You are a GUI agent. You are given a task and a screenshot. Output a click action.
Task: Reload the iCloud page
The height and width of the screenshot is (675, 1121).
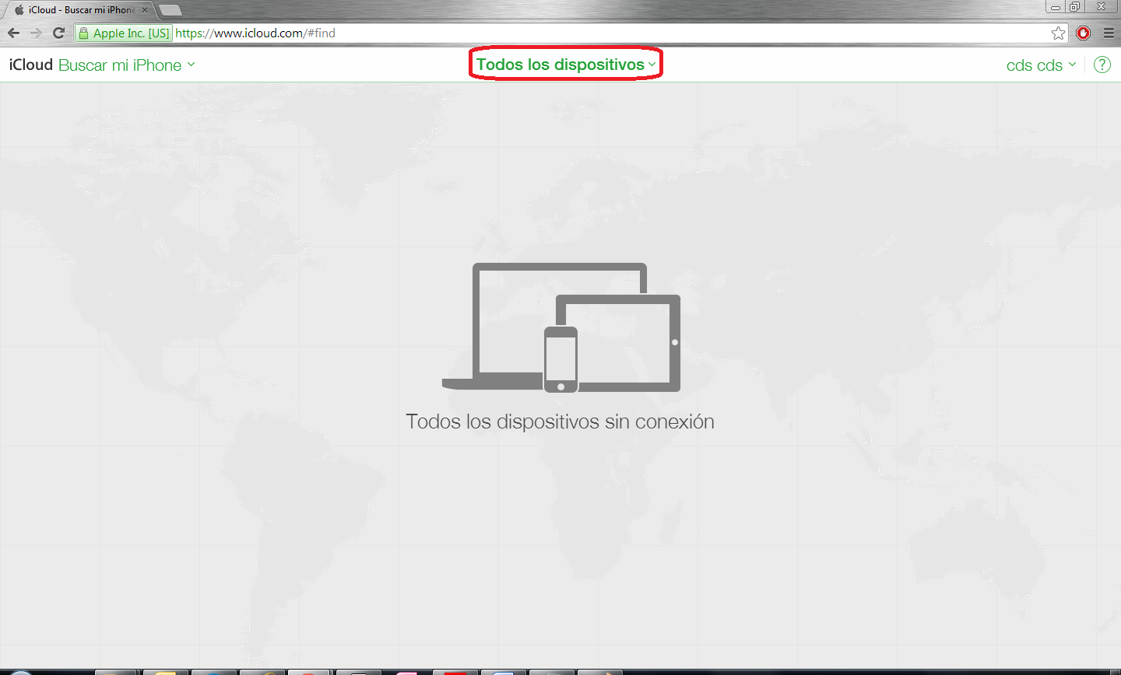[58, 33]
